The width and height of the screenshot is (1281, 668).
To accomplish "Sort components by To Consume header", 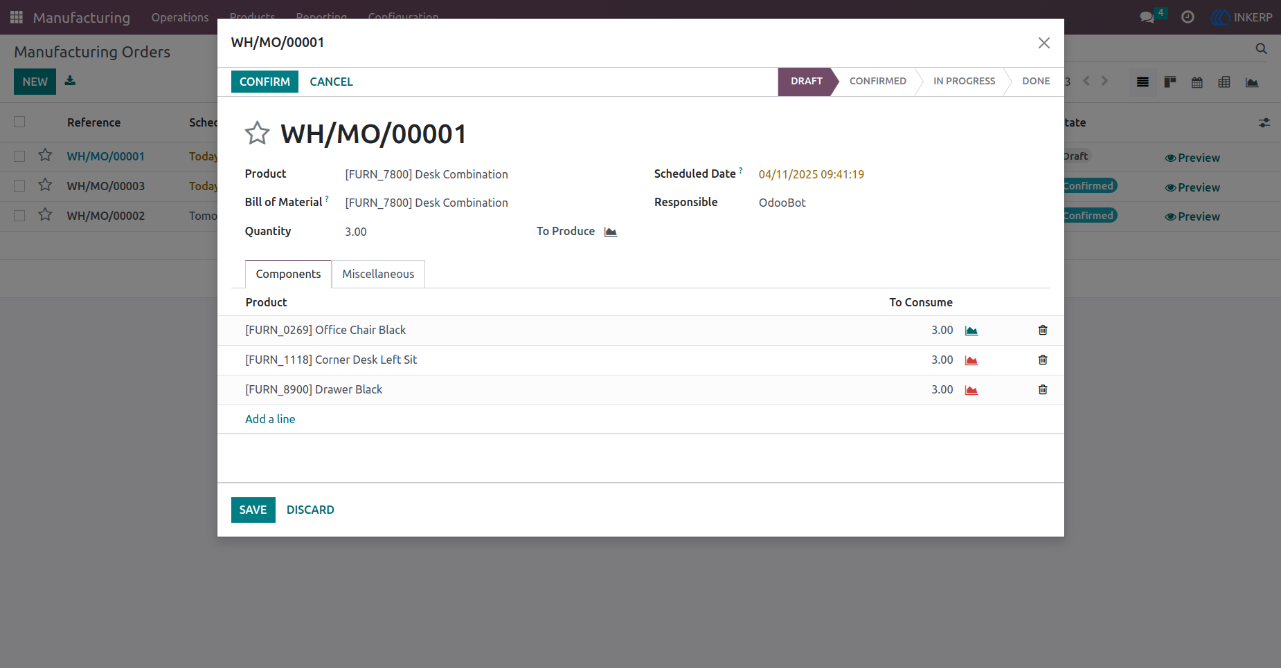I will point(921,302).
